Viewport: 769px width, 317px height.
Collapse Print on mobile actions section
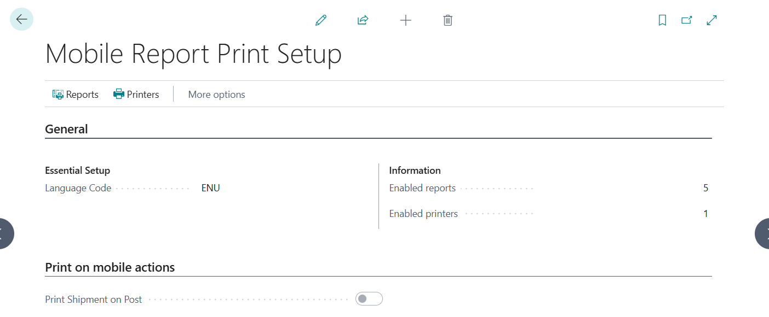pyautogui.click(x=110, y=267)
